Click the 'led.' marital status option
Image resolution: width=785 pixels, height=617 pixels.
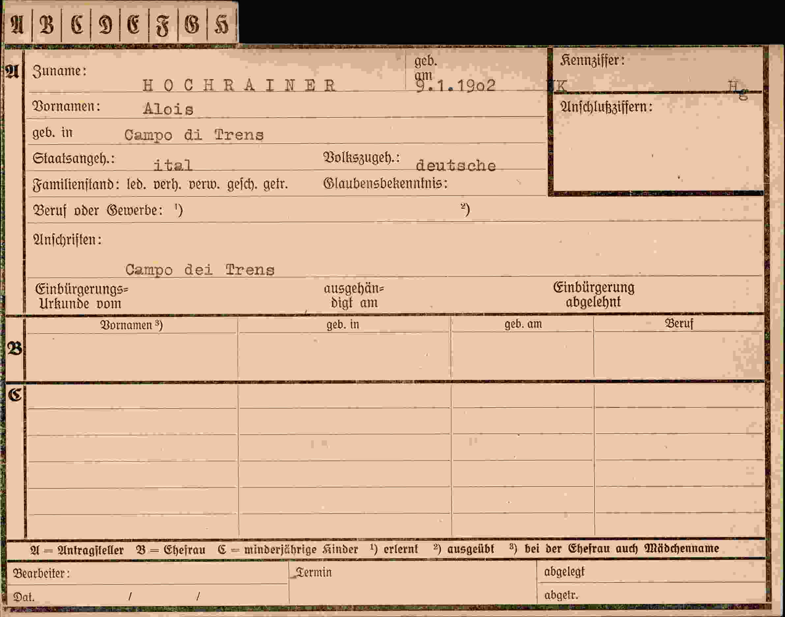(136, 185)
